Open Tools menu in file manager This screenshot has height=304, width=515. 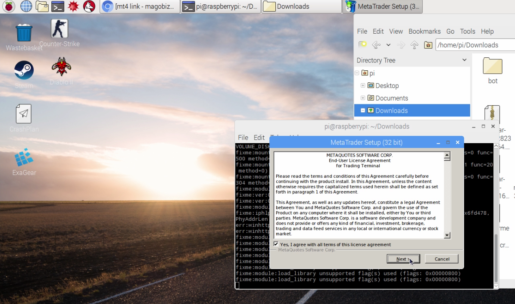pos(467,31)
